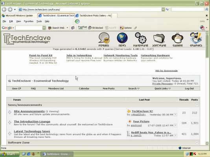This screenshot has height=157, width=210.
Task: Click the Site Announcements forum status icon
Action: (9, 112)
